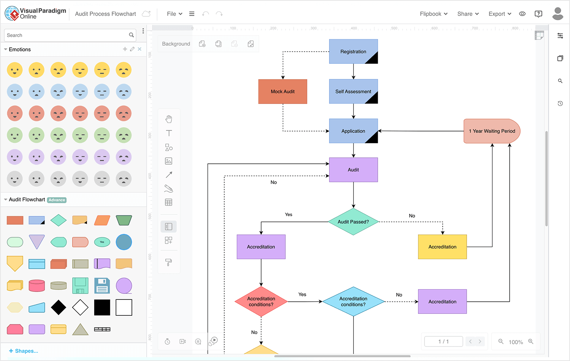Go to the next page arrow

click(480, 342)
